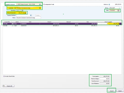This screenshot has width=124, height=93.
Task: Click the Discount column header
Action: [68, 22]
